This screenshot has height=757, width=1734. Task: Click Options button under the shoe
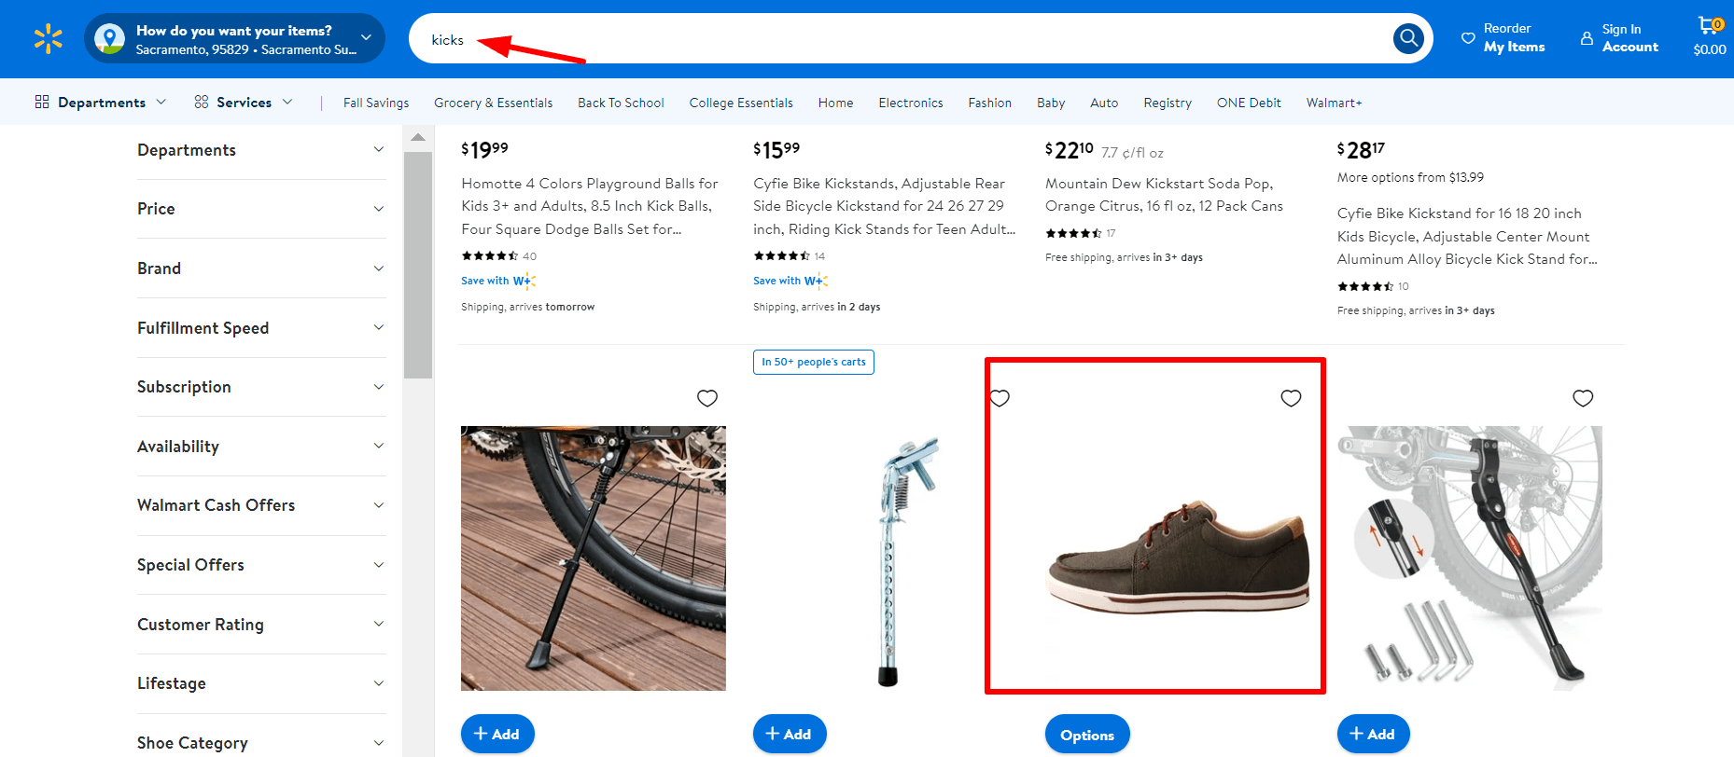(x=1087, y=735)
